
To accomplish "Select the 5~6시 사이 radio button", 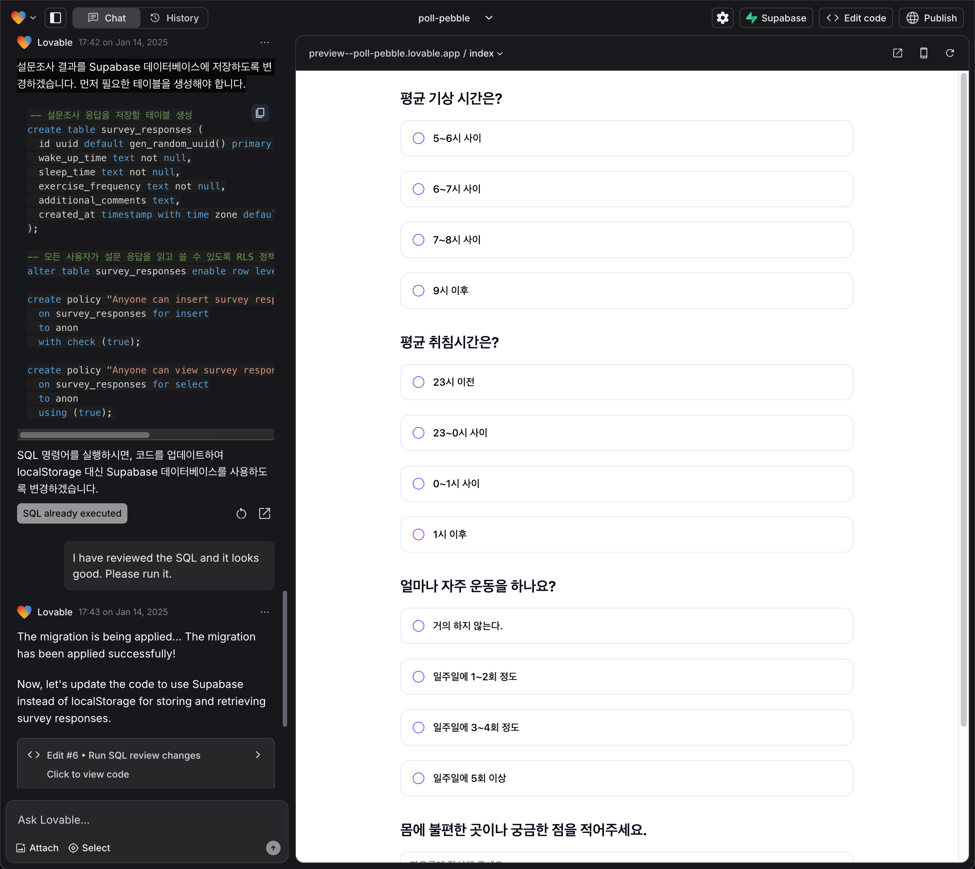I will pyautogui.click(x=418, y=138).
